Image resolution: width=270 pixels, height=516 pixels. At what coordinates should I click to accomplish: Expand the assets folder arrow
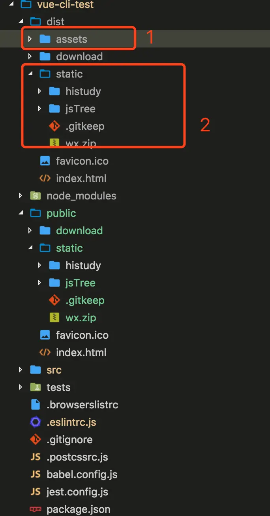[x=30, y=39]
